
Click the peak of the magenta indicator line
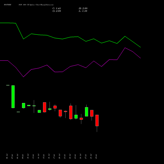click(x=125, y=48)
